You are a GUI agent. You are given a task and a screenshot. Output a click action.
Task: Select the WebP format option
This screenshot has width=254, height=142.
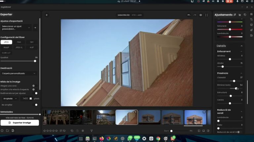pos(6,47)
